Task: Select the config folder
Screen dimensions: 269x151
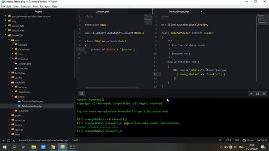Action: pyautogui.click(x=18, y=78)
